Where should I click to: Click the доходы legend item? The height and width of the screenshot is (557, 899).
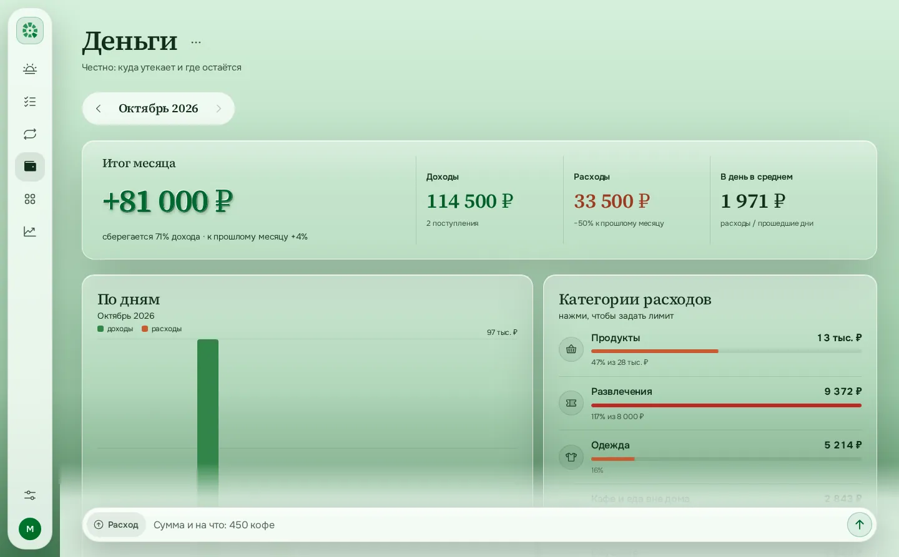tap(115, 329)
